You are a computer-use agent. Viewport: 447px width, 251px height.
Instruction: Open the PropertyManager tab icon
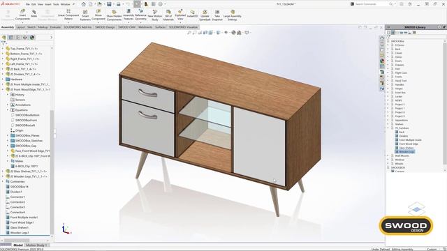coord(11,37)
